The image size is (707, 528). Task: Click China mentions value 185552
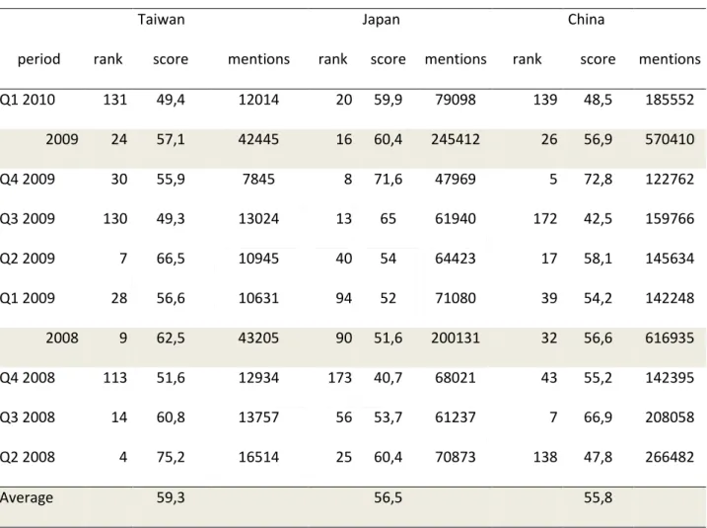pyautogui.click(x=670, y=100)
